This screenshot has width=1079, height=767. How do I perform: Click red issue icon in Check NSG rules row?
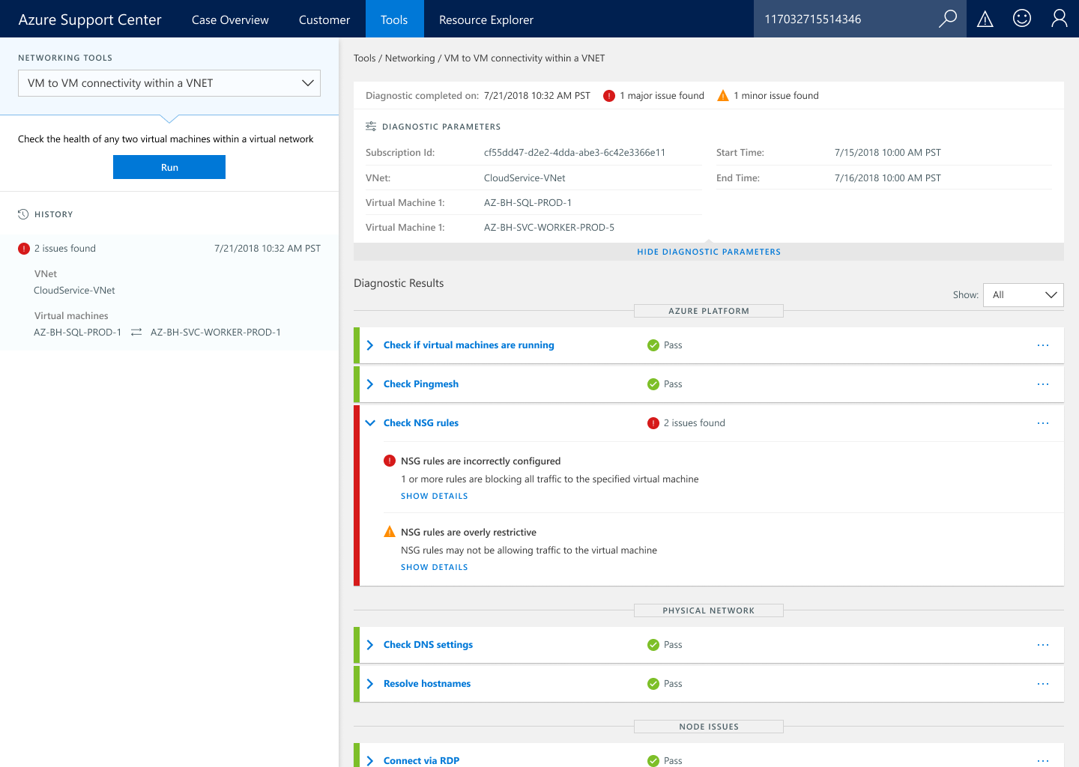(653, 423)
